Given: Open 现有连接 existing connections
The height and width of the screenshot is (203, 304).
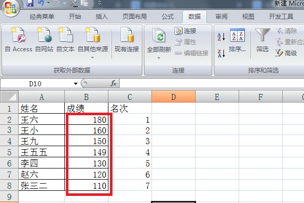Looking at the screenshot, I should tap(127, 40).
